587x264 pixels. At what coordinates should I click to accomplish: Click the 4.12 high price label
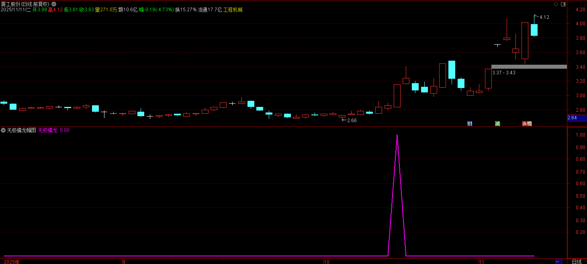click(x=544, y=17)
